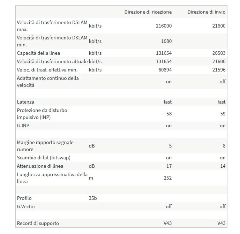Click the INP receive value 58
This screenshot has height=234, width=240.
pos(168,114)
